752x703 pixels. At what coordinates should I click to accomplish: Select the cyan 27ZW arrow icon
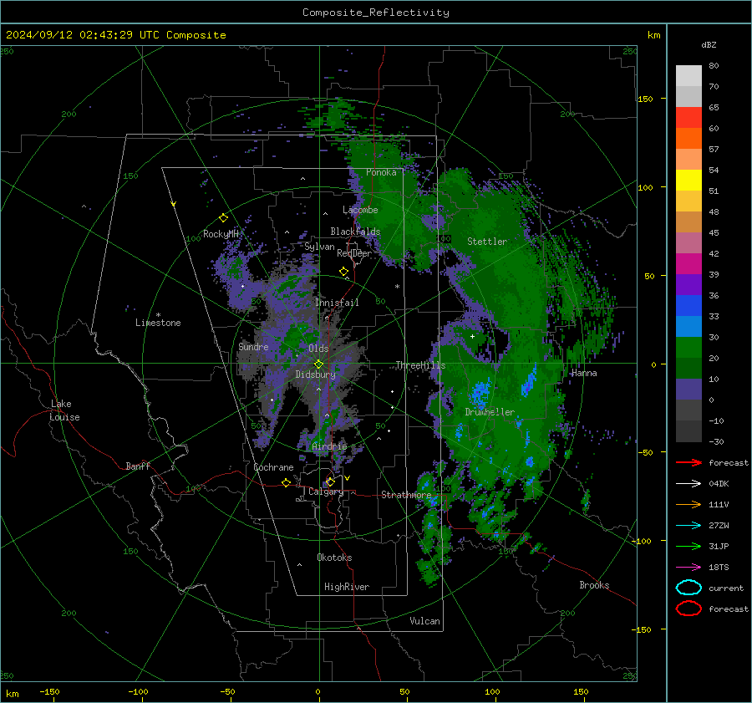(x=688, y=526)
